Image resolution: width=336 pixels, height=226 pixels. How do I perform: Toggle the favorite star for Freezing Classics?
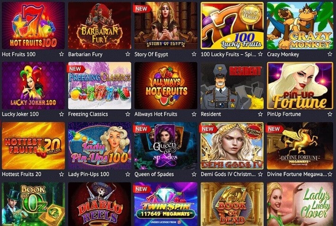(128, 114)
